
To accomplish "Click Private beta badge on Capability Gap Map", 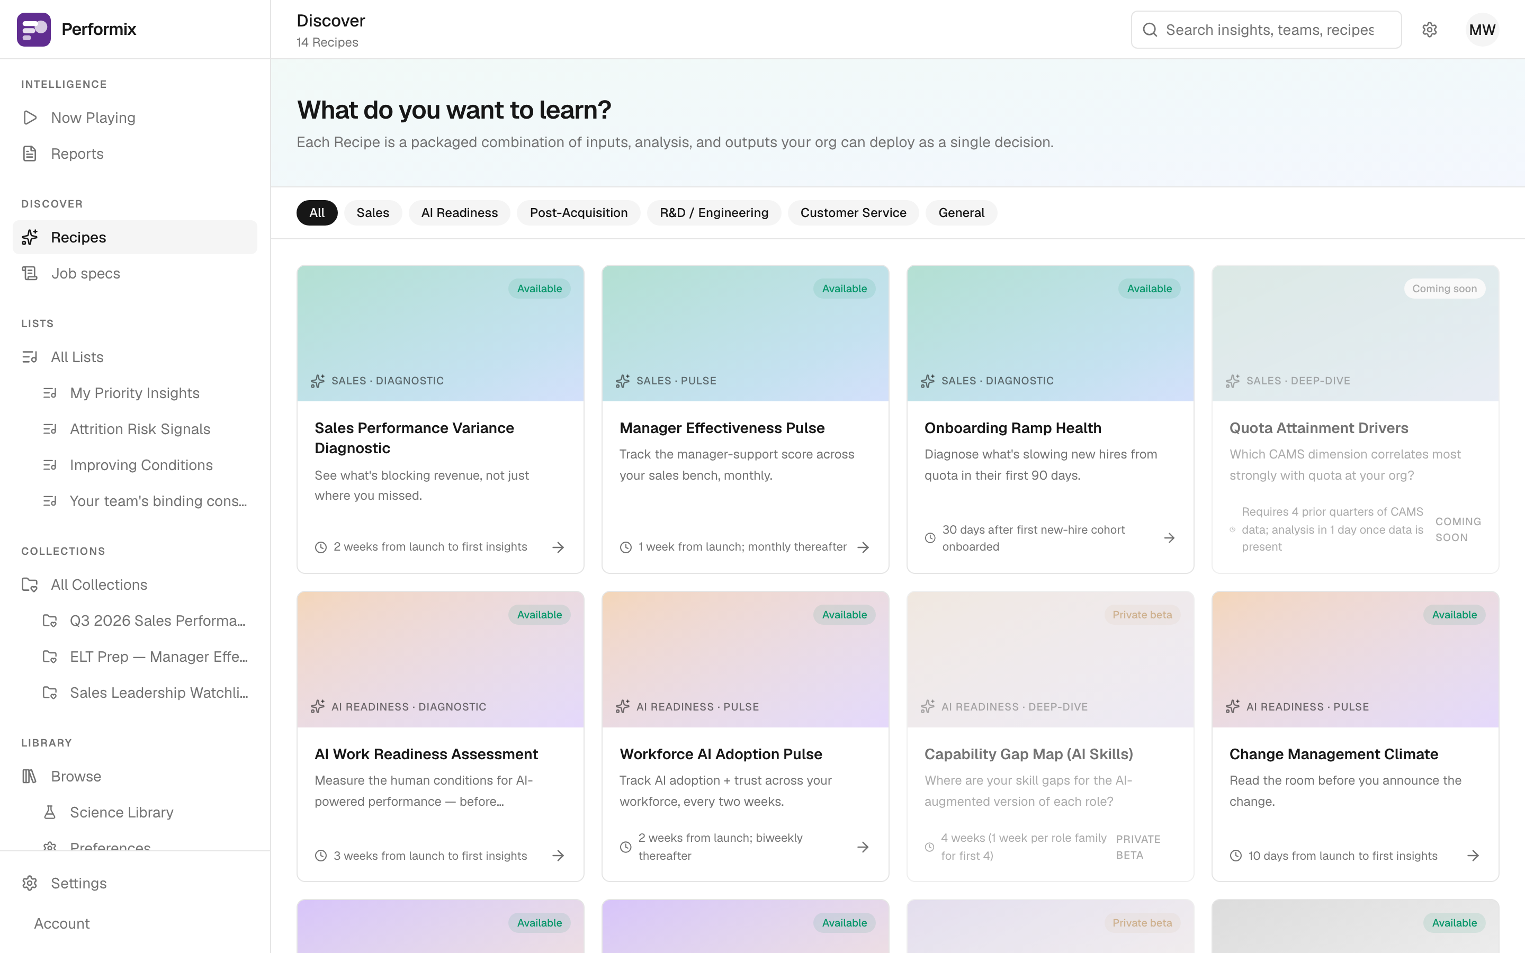I will coord(1142,615).
